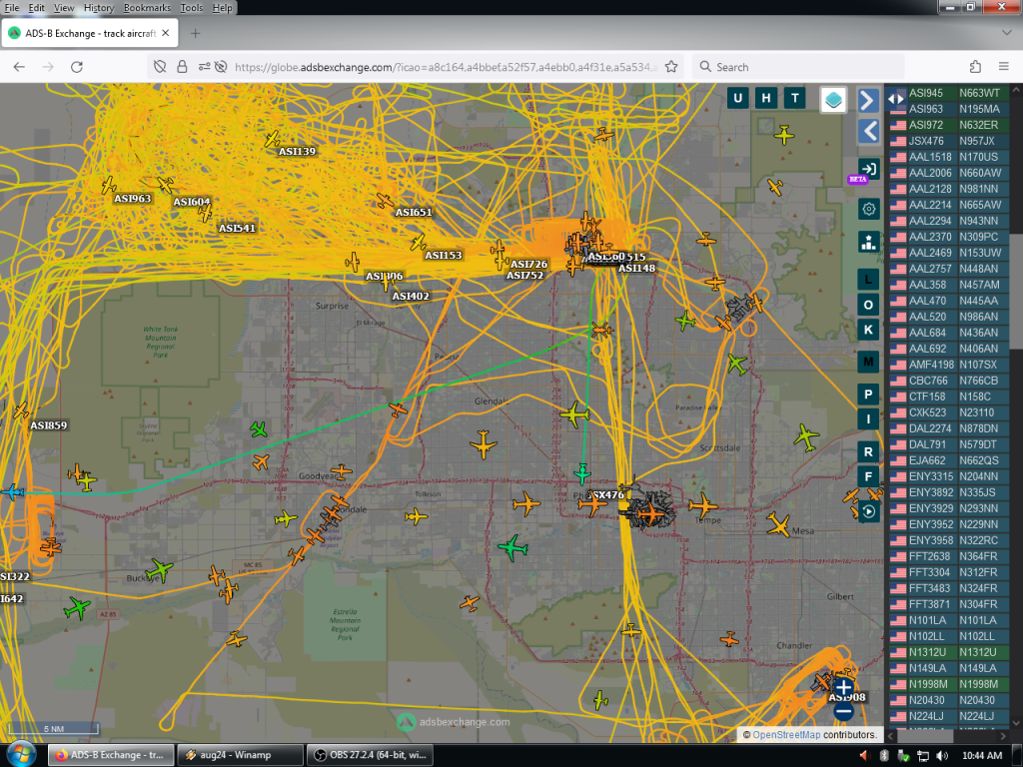Click the tracking protection shield icon
This screenshot has height=767, width=1023.
pos(159,67)
